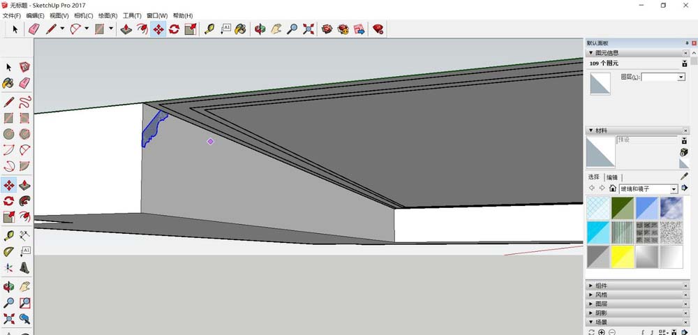Expand the 组件 panel section
This screenshot has height=335, width=698.
(600, 285)
